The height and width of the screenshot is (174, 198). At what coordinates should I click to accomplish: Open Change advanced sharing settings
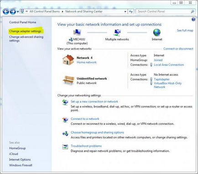click(x=26, y=39)
